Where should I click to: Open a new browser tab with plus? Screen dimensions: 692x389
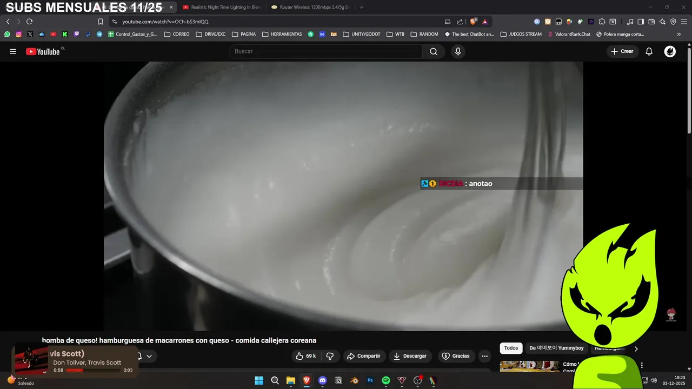(x=362, y=7)
